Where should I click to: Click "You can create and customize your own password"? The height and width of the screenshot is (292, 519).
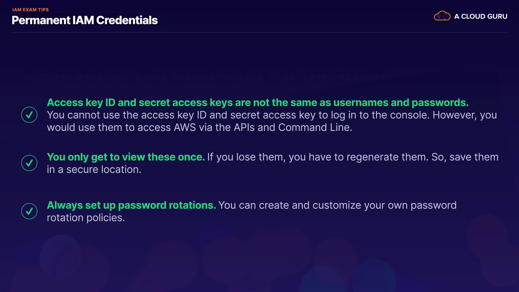(x=337, y=205)
